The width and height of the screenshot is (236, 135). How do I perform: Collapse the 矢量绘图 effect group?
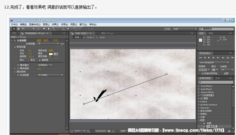[12, 40]
